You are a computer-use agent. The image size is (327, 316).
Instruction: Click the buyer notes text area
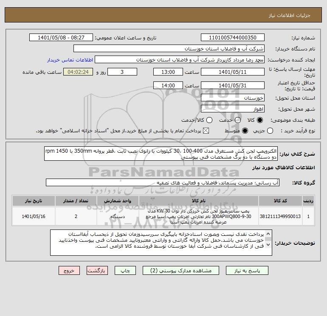pos(161,243)
